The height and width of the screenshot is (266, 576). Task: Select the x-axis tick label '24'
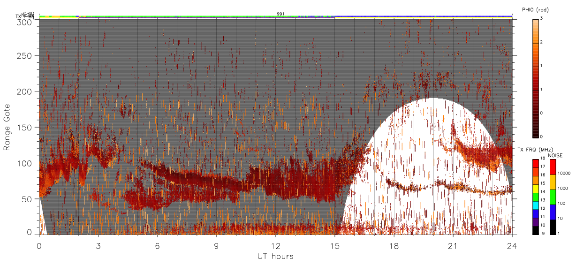512,245
